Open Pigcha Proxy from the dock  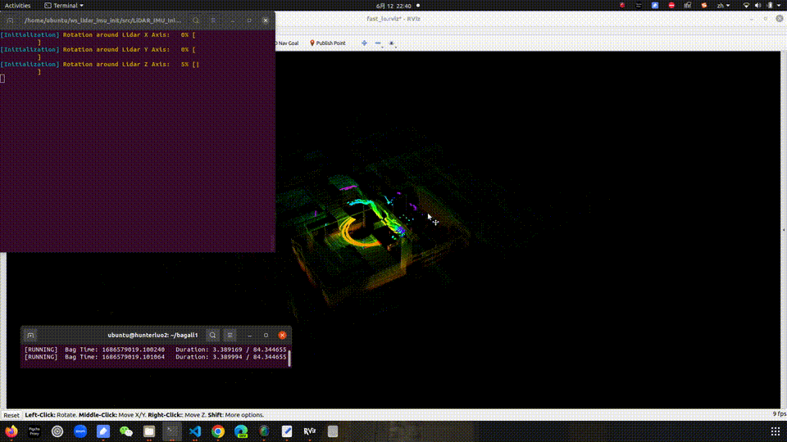pos(34,431)
